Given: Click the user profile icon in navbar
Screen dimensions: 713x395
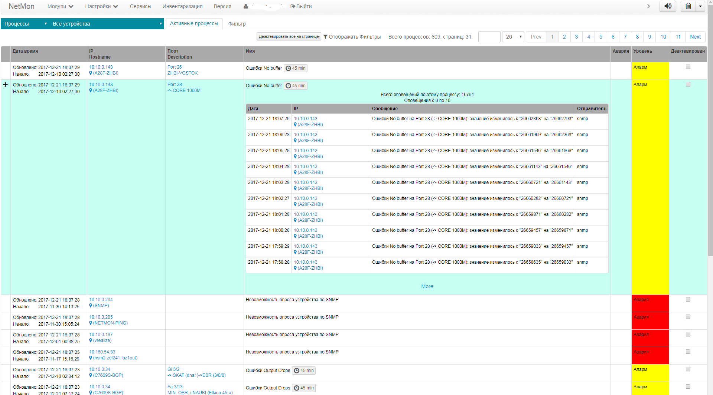Looking at the screenshot, I should click(246, 6).
